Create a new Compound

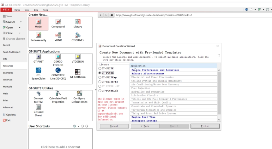58,24
